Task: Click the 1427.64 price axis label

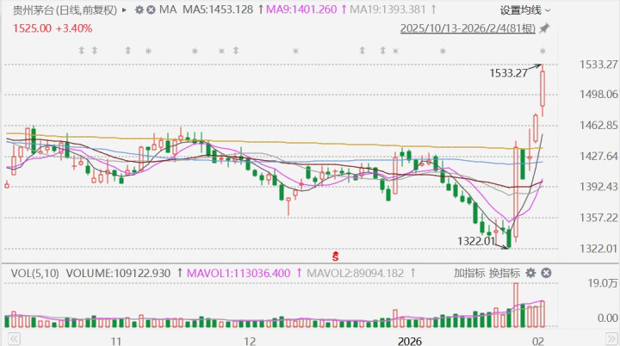Action: click(598, 156)
